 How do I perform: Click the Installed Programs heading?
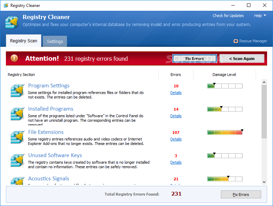pos(51,109)
